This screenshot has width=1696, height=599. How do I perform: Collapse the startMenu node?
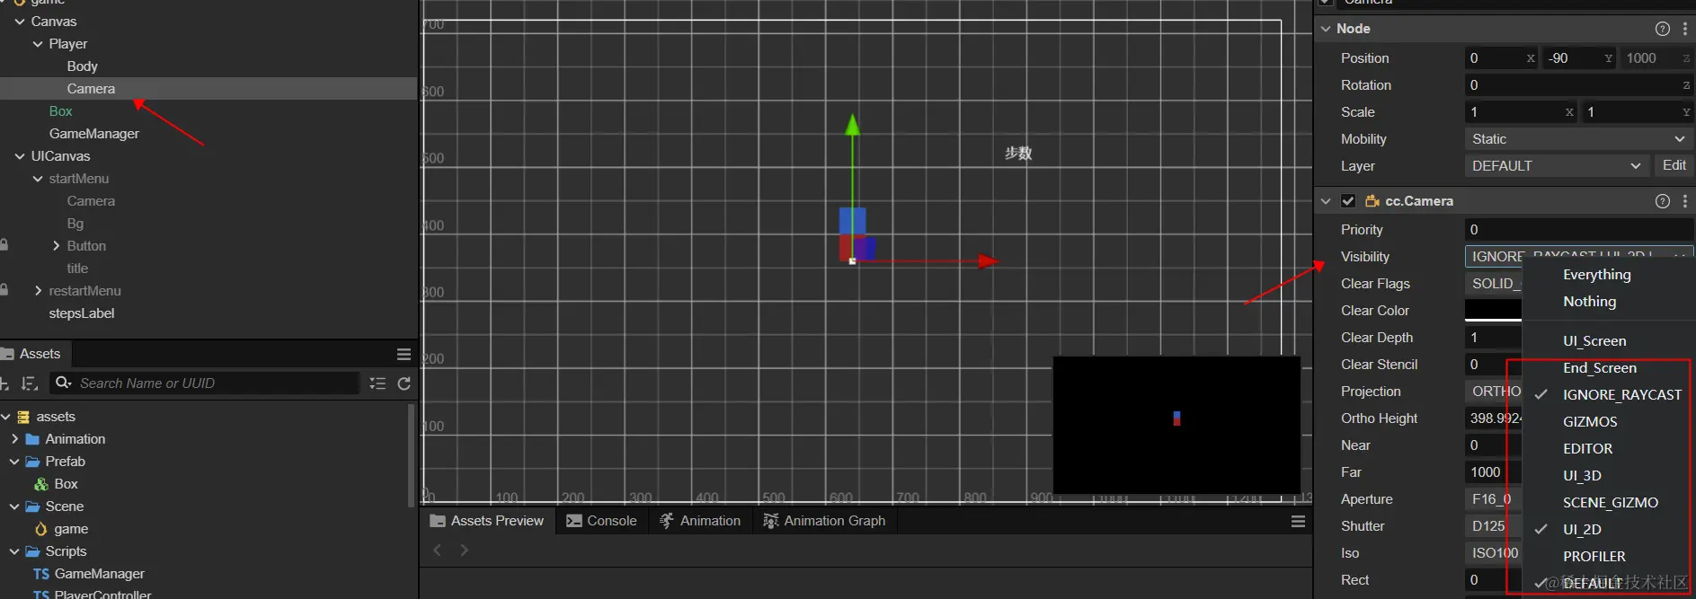click(x=38, y=179)
